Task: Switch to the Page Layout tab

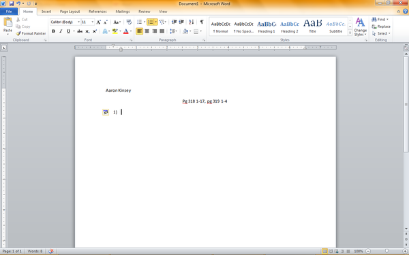Action: [70, 12]
